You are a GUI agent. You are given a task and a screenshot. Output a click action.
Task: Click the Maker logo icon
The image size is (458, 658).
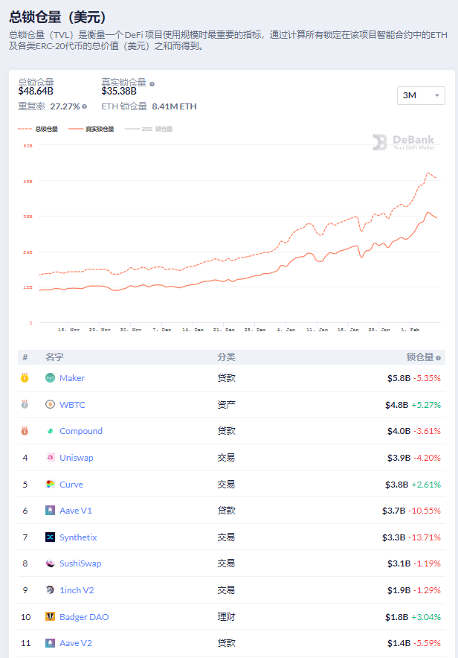pos(50,377)
